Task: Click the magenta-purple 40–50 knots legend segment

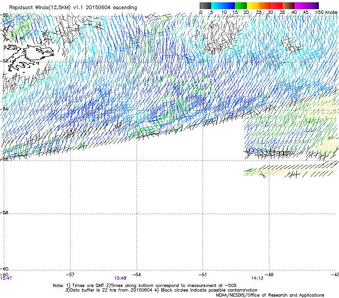Action: click(x=306, y=6)
